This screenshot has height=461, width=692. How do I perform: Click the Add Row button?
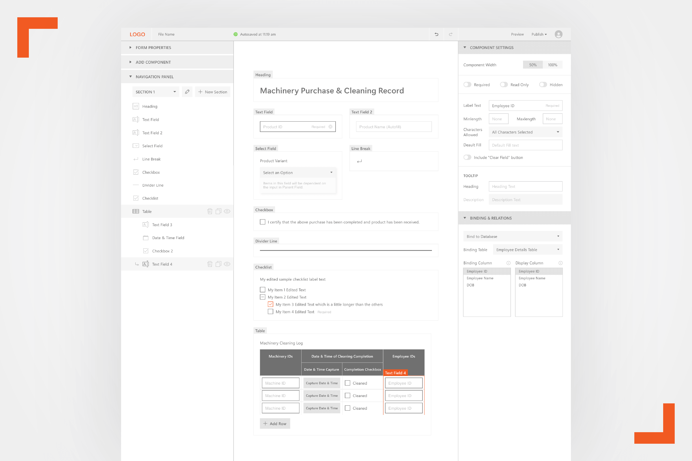[275, 423]
